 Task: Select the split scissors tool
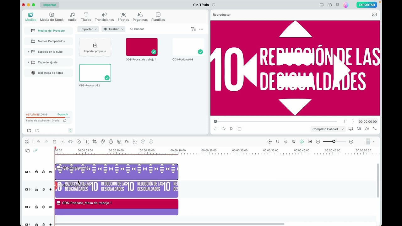coord(62,142)
